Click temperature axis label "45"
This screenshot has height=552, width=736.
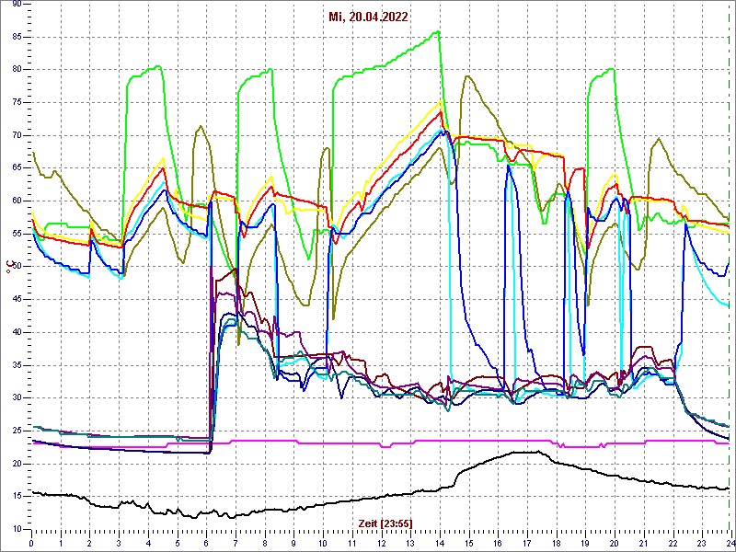(x=16, y=300)
